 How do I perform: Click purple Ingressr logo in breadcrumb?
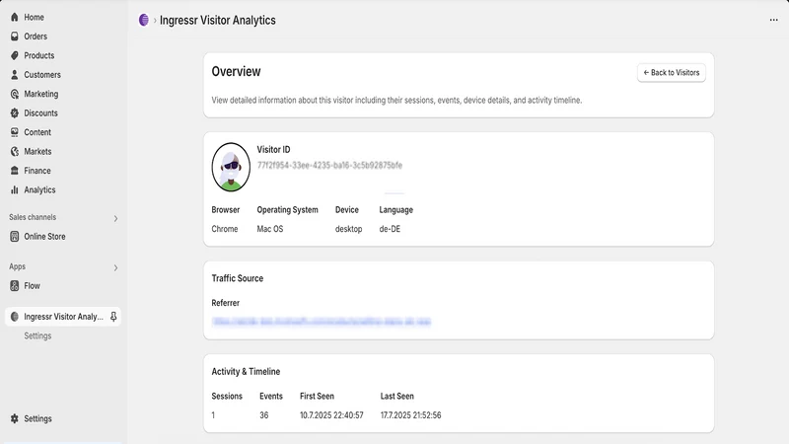point(143,20)
